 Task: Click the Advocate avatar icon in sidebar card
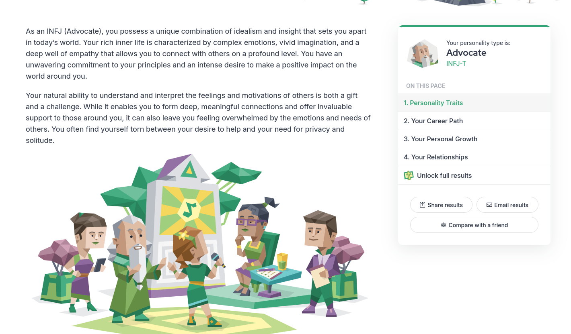coord(423,53)
